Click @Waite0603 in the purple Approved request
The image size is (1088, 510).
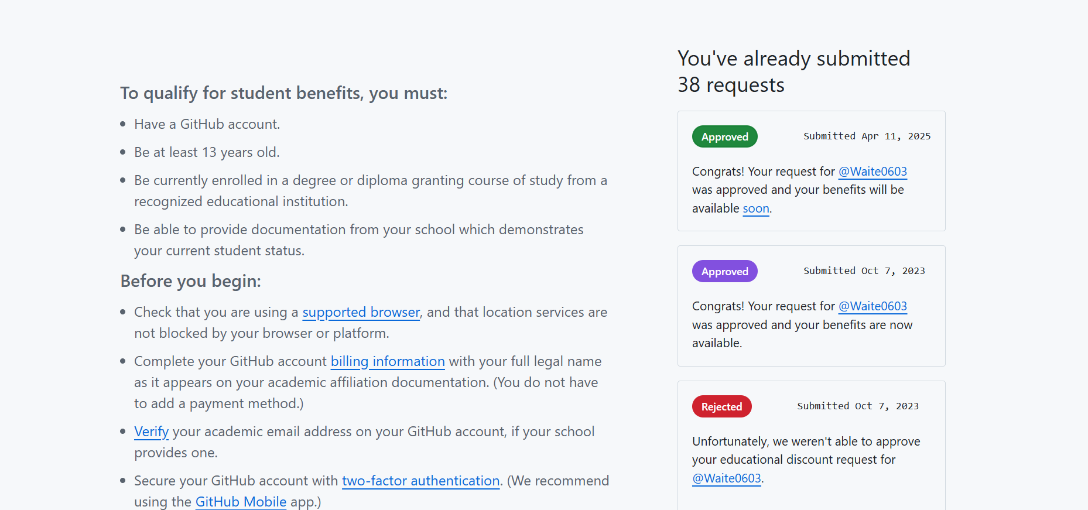tap(873, 306)
